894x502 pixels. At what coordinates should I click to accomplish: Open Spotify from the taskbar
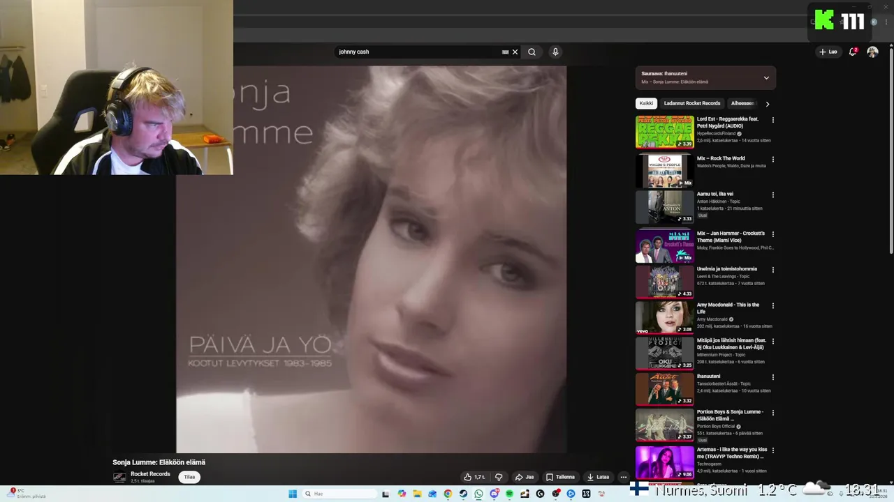(509, 494)
